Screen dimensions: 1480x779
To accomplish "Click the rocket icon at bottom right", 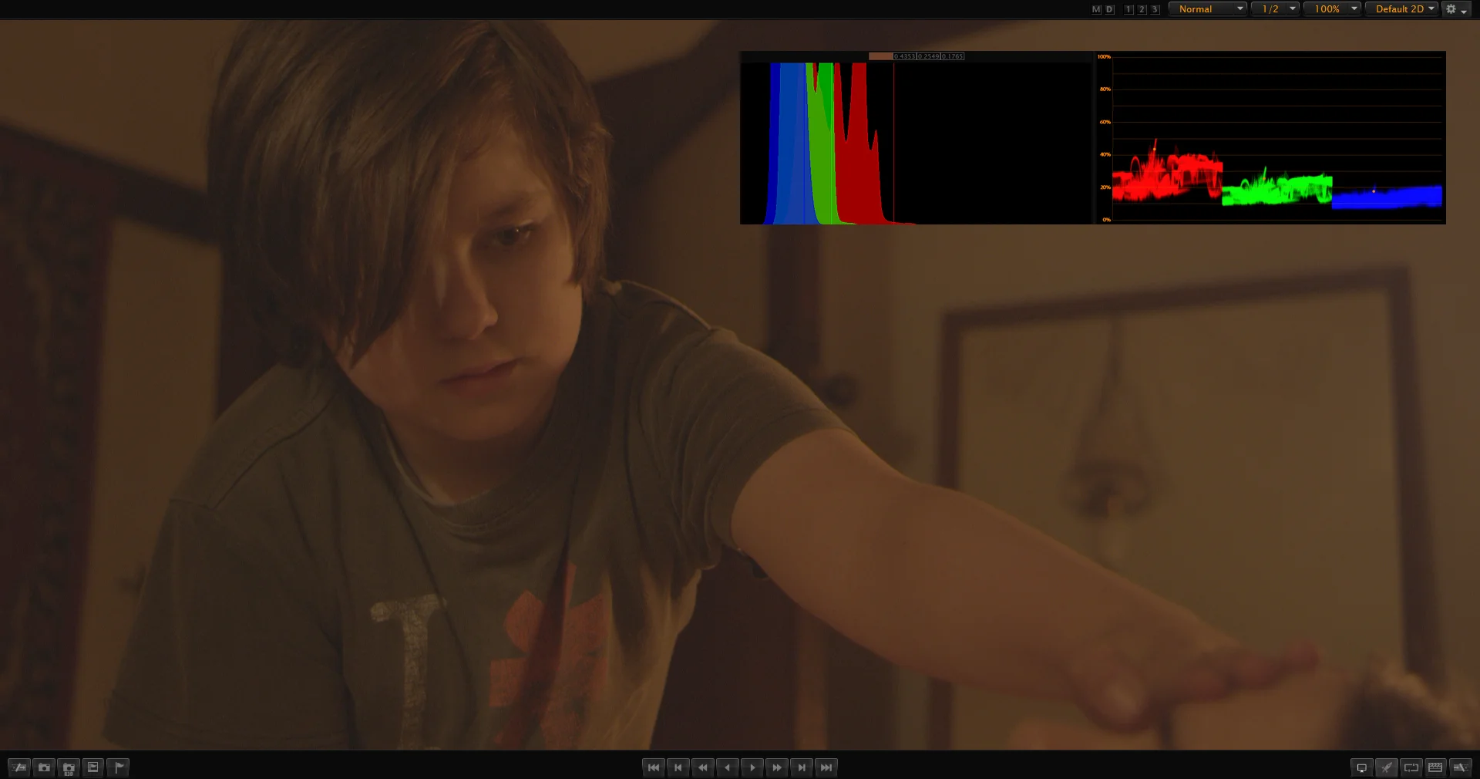I will pyautogui.click(x=1387, y=767).
